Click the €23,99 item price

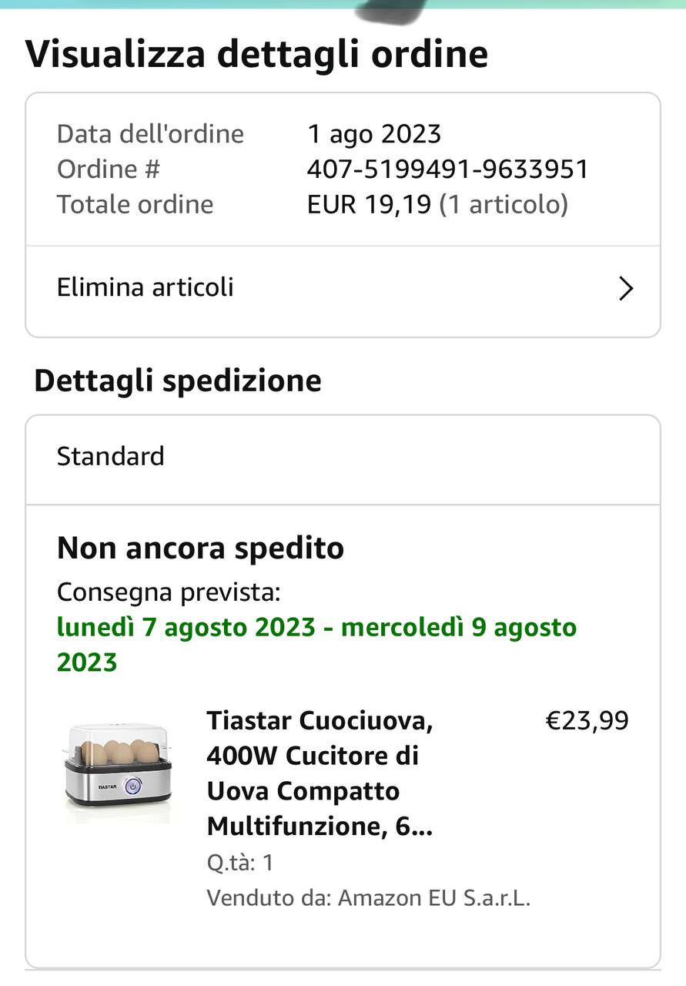pyautogui.click(x=587, y=721)
